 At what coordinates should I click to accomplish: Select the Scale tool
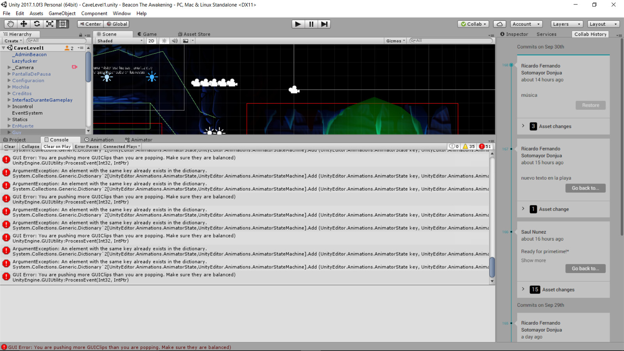tap(50, 24)
